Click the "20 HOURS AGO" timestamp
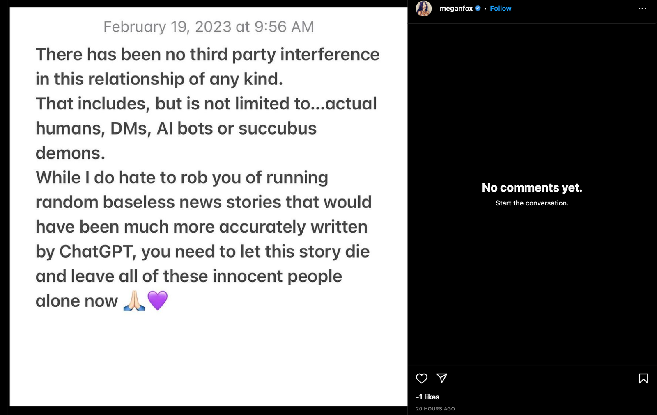 (435, 408)
